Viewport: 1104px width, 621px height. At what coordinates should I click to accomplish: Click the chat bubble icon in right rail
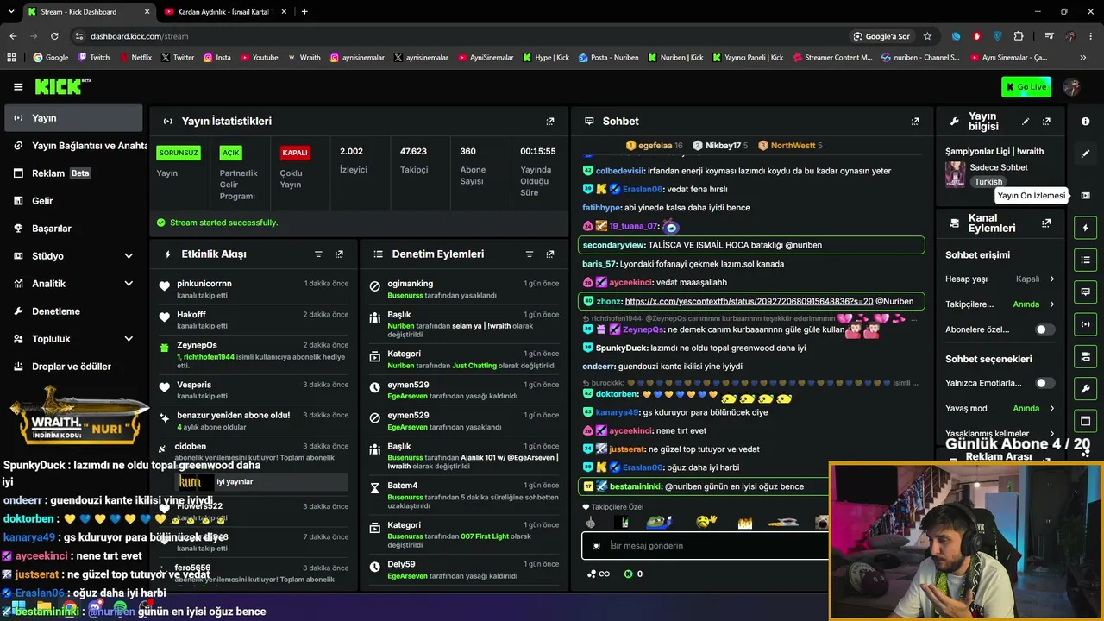click(x=1085, y=292)
